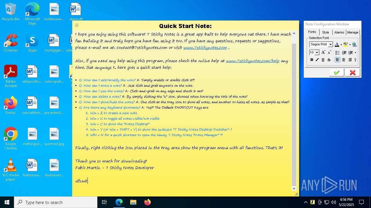371x208 pixels.
Task: Increase paragraph indent
Action: pyautogui.click(x=350, y=53)
